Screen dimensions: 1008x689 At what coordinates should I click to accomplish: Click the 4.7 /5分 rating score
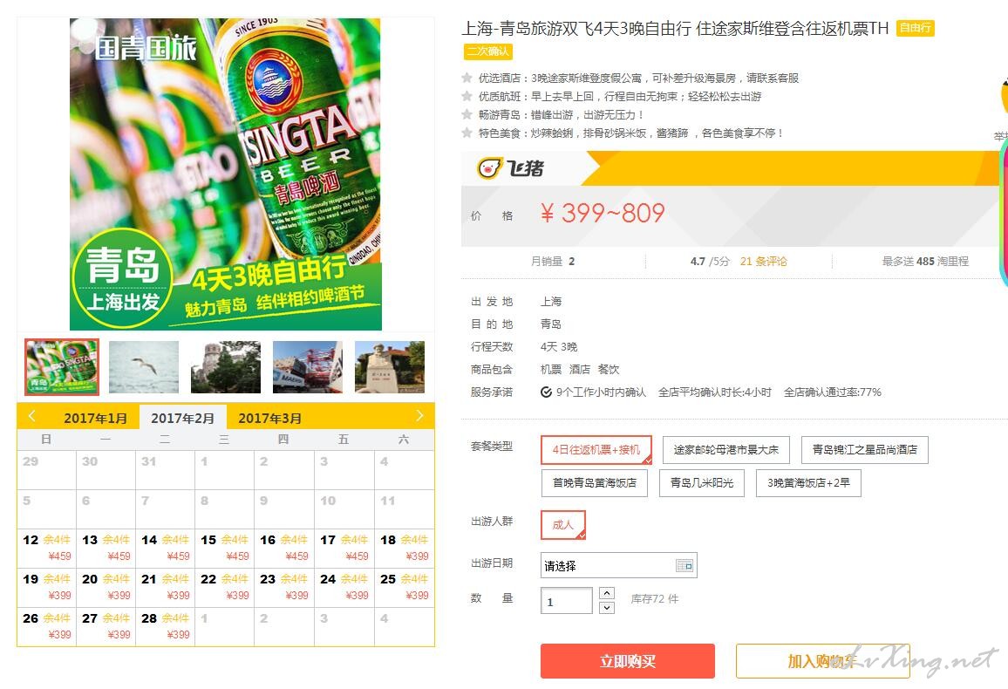(711, 262)
